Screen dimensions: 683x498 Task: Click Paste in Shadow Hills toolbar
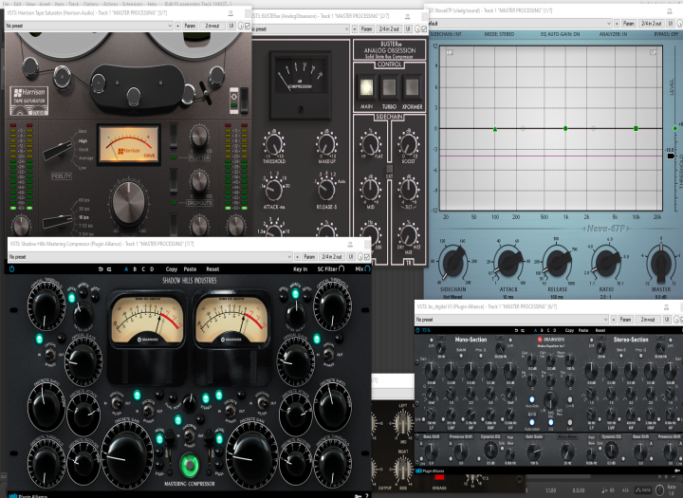(190, 269)
